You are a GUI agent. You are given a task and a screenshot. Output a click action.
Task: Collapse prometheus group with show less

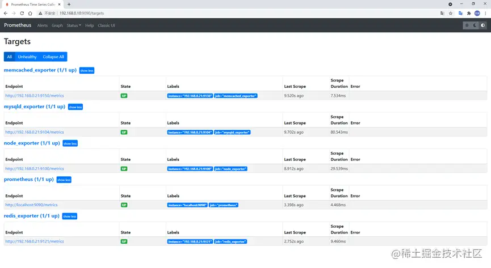tap(64, 180)
